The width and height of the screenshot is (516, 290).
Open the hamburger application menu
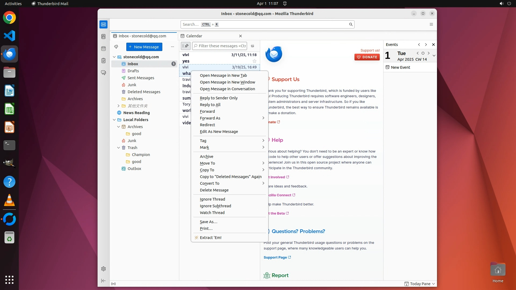tap(431, 24)
